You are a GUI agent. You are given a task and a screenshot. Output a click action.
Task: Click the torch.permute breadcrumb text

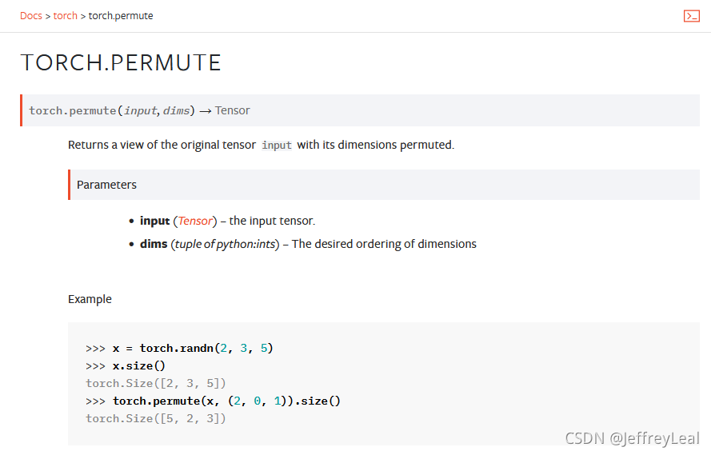(x=121, y=16)
